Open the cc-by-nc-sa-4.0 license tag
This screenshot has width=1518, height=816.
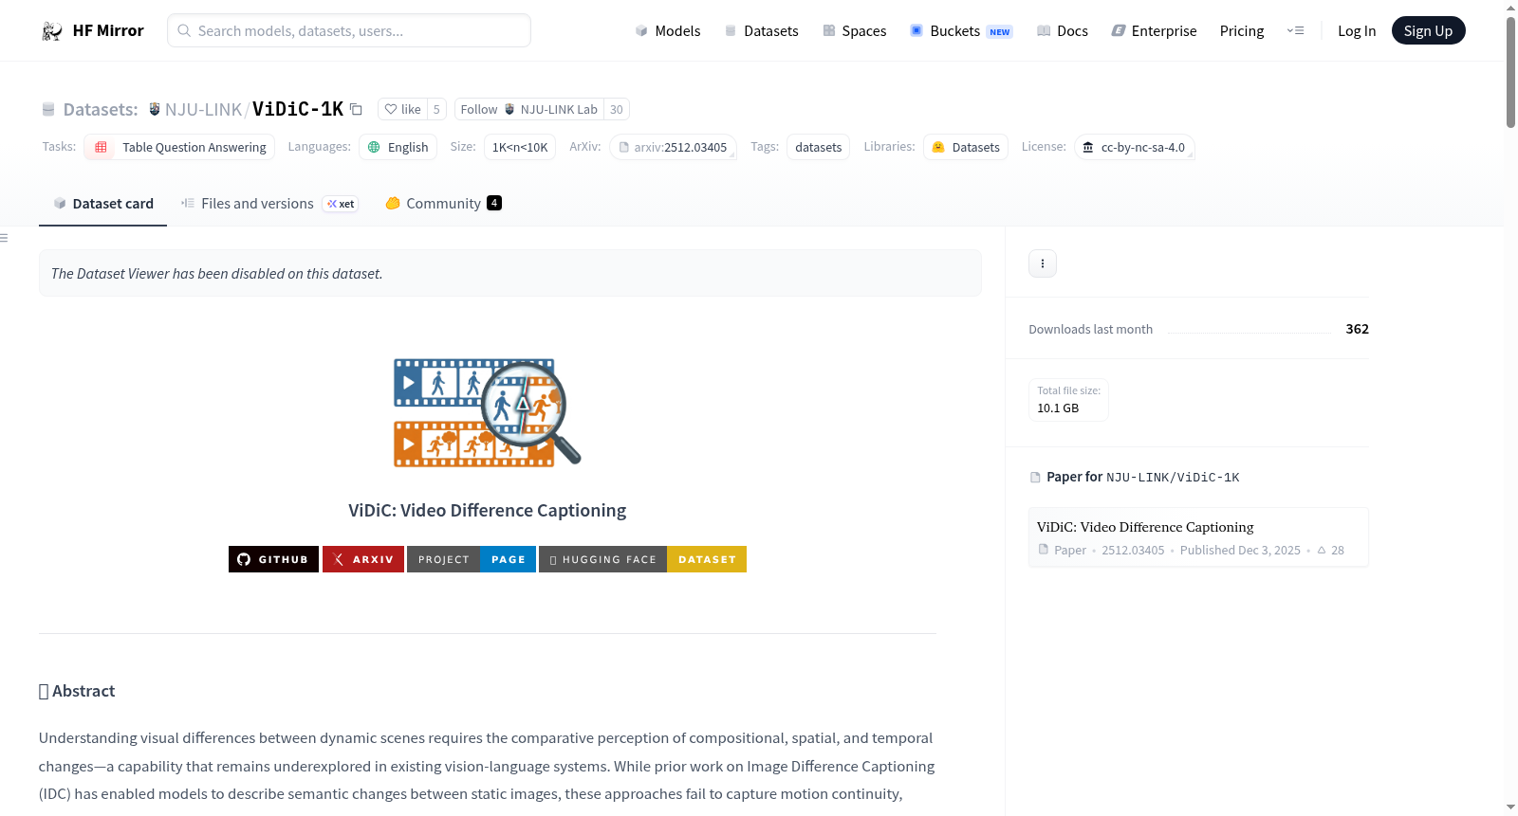point(1134,147)
